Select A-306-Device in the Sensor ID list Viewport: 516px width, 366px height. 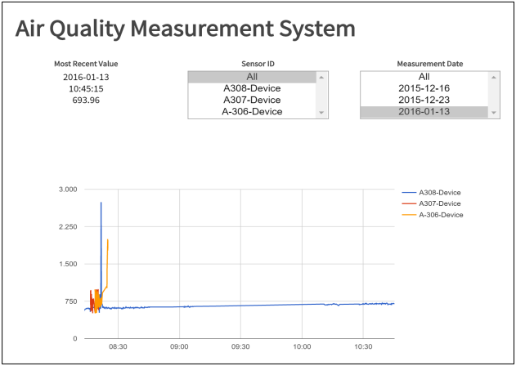point(252,112)
